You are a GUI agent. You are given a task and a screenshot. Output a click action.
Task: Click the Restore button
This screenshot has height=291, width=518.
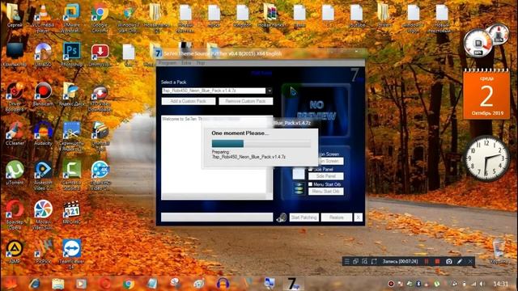(337, 217)
